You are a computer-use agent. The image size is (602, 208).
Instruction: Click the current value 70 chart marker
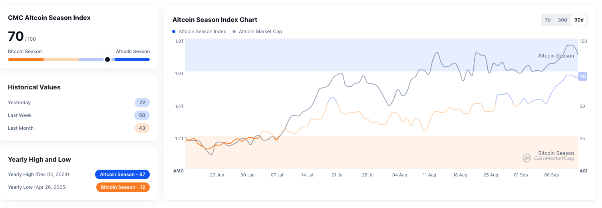(583, 77)
